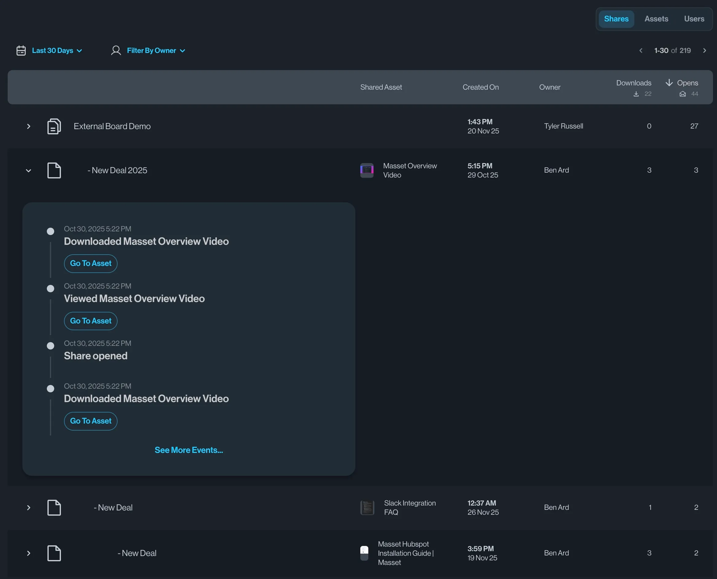This screenshot has width=717, height=579.
Task: Click the file icon for New Deal 2025 row
Action: 54,170
